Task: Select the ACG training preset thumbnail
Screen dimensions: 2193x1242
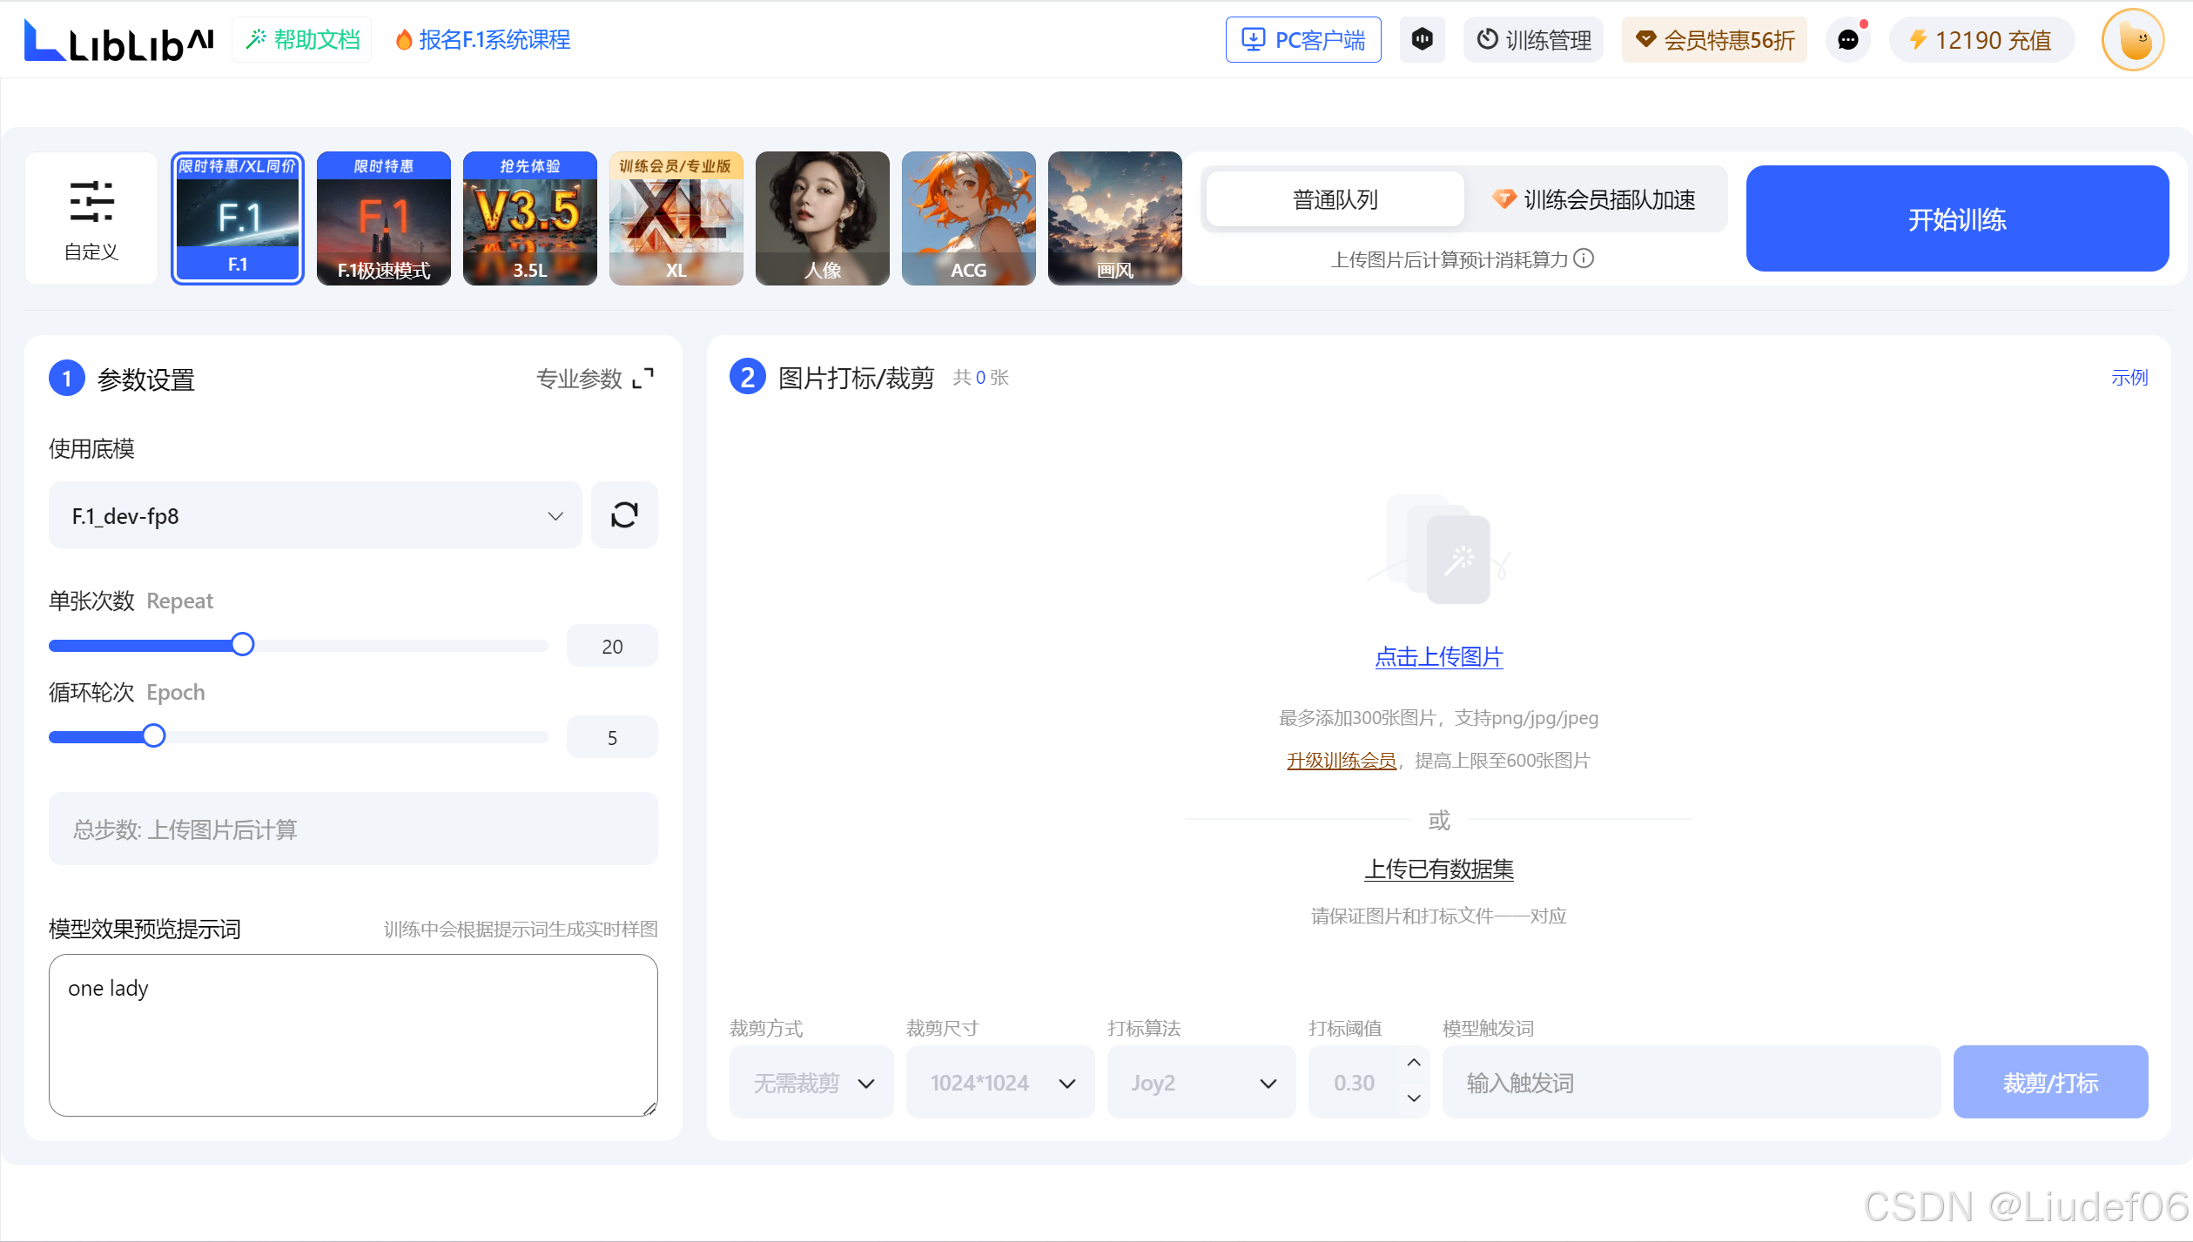Action: point(968,218)
